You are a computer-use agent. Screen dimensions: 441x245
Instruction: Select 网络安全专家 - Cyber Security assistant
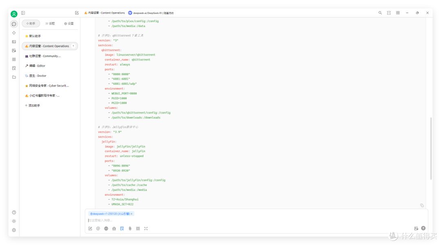(50, 85)
